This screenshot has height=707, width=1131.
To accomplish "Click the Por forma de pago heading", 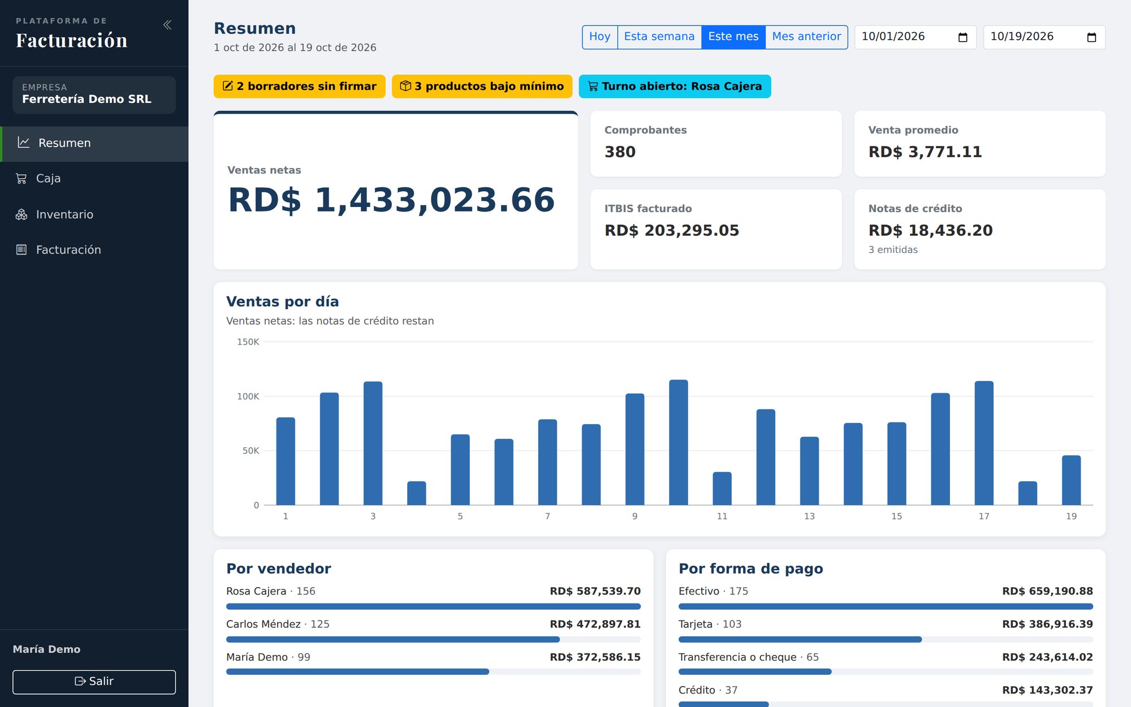I will (750, 568).
